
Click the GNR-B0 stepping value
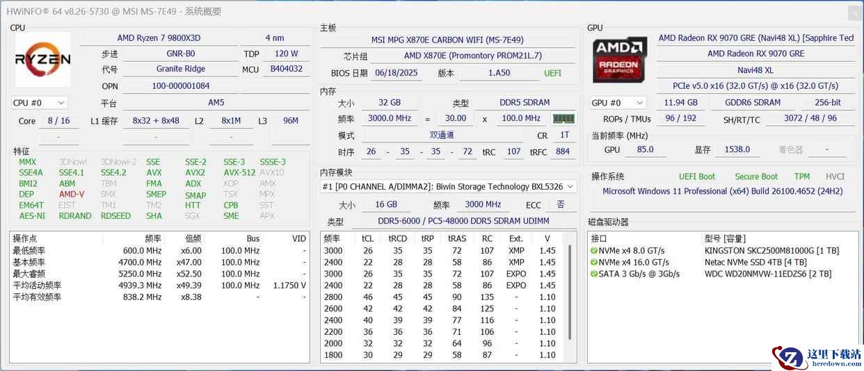181,53
